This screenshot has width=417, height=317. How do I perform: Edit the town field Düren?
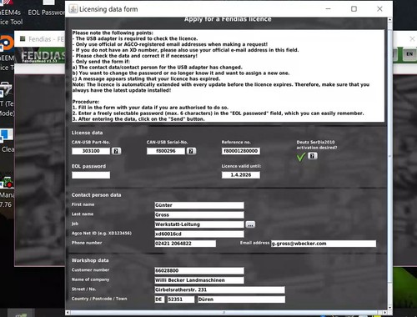coord(241,299)
